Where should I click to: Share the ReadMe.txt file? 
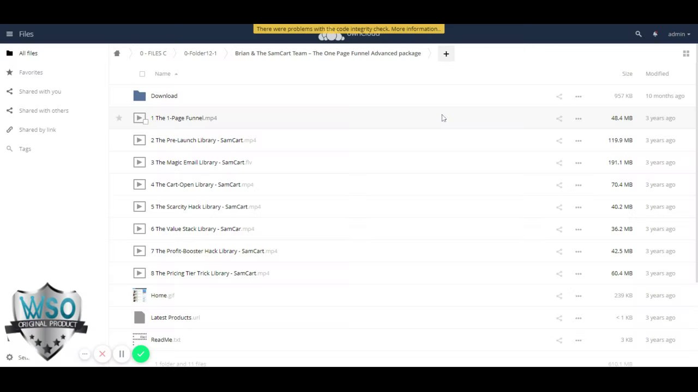tap(559, 340)
